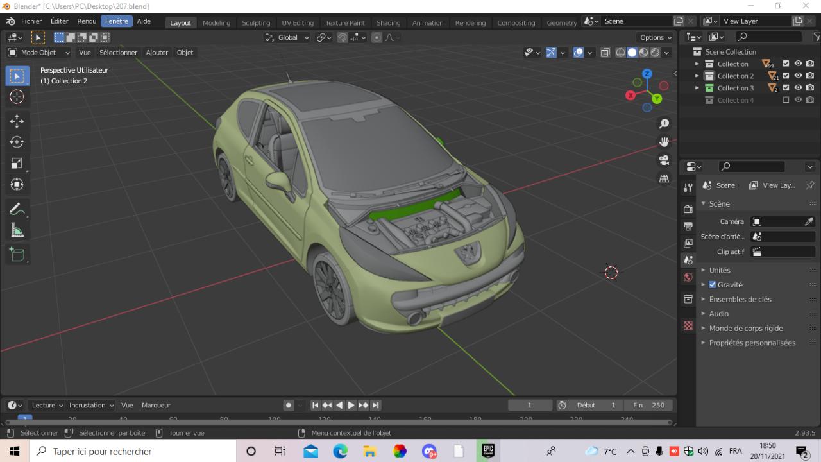Toggle X-ray display icon
Image resolution: width=821 pixels, height=462 pixels.
pyautogui.click(x=605, y=53)
